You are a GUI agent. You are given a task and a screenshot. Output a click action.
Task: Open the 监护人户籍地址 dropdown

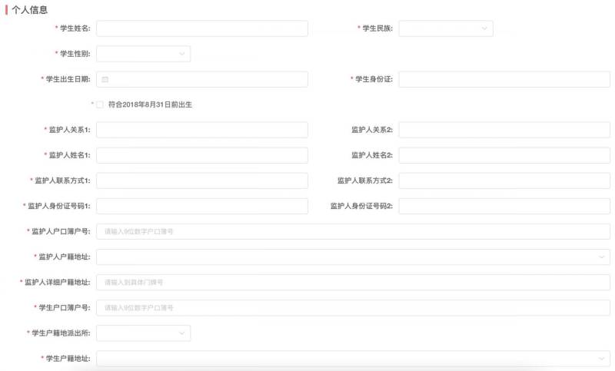click(353, 257)
